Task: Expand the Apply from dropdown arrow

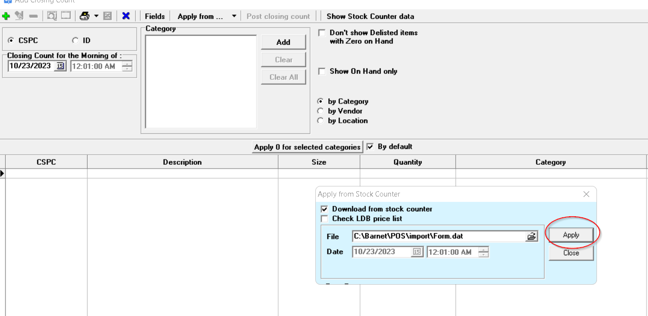Action: (x=234, y=16)
